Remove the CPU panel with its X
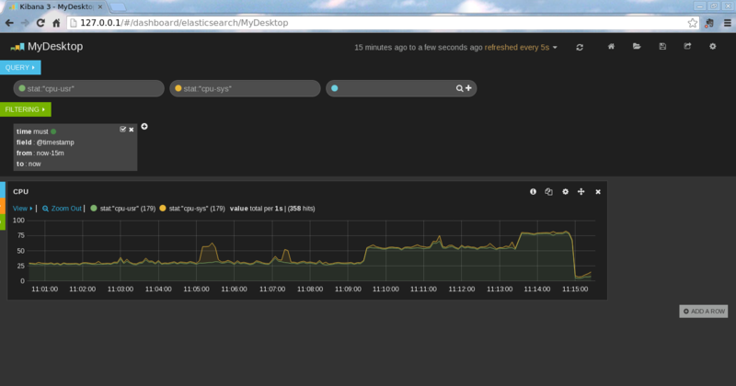Viewport: 736px width, 386px height. (598, 192)
